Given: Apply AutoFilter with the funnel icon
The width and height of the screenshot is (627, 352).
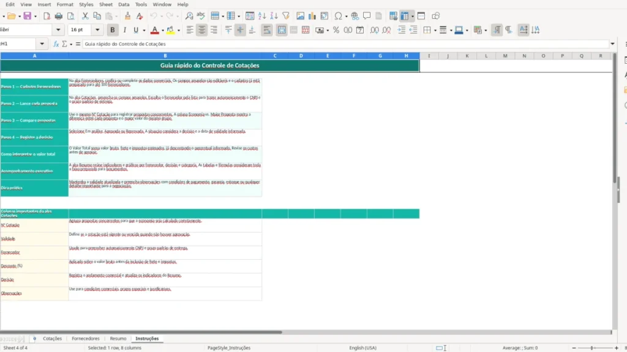Looking at the screenshot, I should 286,16.
